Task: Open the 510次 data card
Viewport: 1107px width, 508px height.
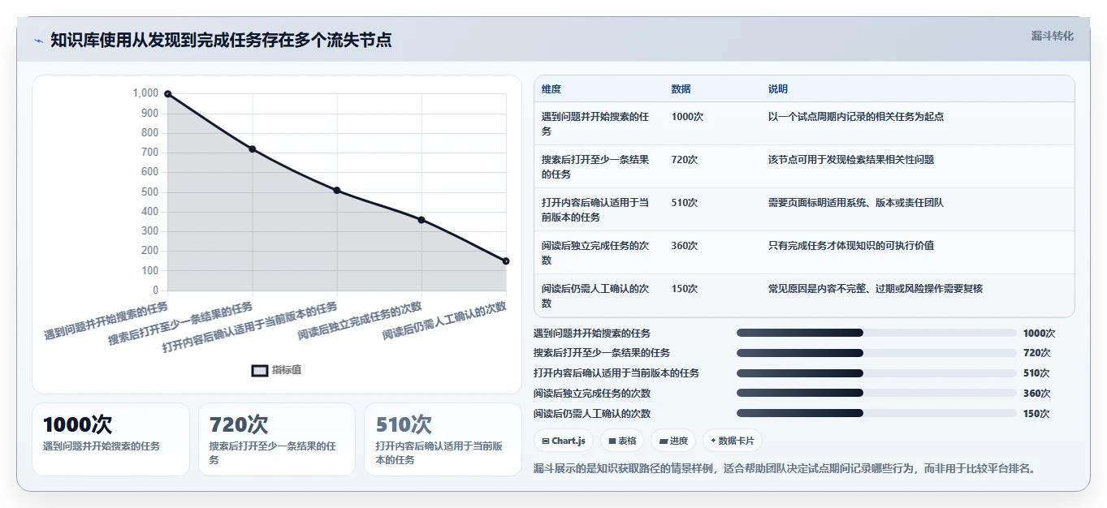Action: click(443, 439)
